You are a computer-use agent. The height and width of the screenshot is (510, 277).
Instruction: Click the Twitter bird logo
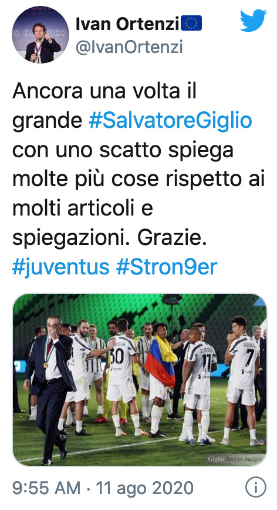point(253,21)
